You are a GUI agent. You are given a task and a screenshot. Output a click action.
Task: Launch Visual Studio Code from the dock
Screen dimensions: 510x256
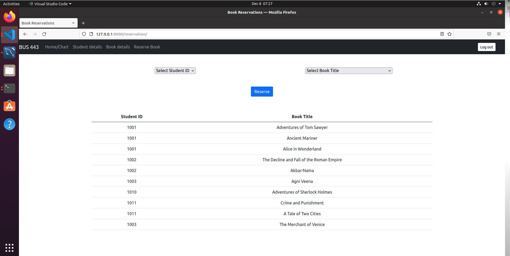pyautogui.click(x=9, y=35)
